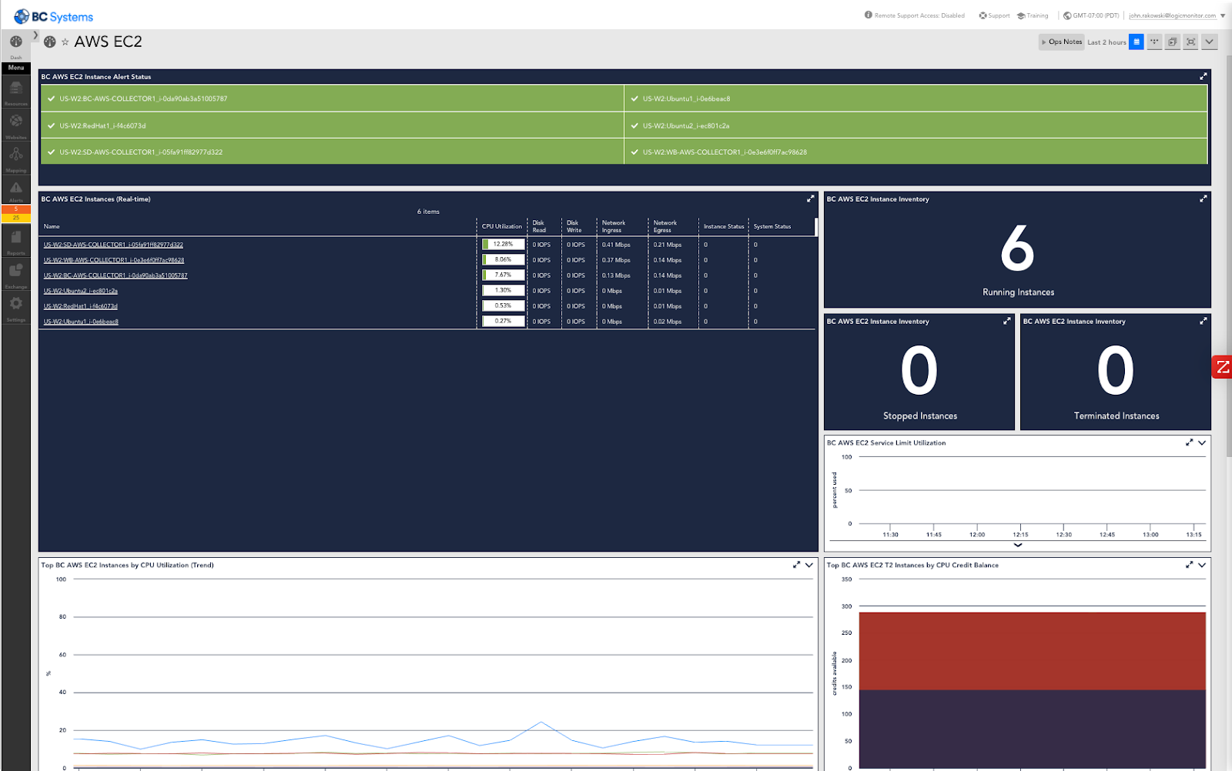Open US-W2:RedHat1_i-f4c6073d link in table
Image resolution: width=1232 pixels, height=771 pixels.
click(81, 306)
